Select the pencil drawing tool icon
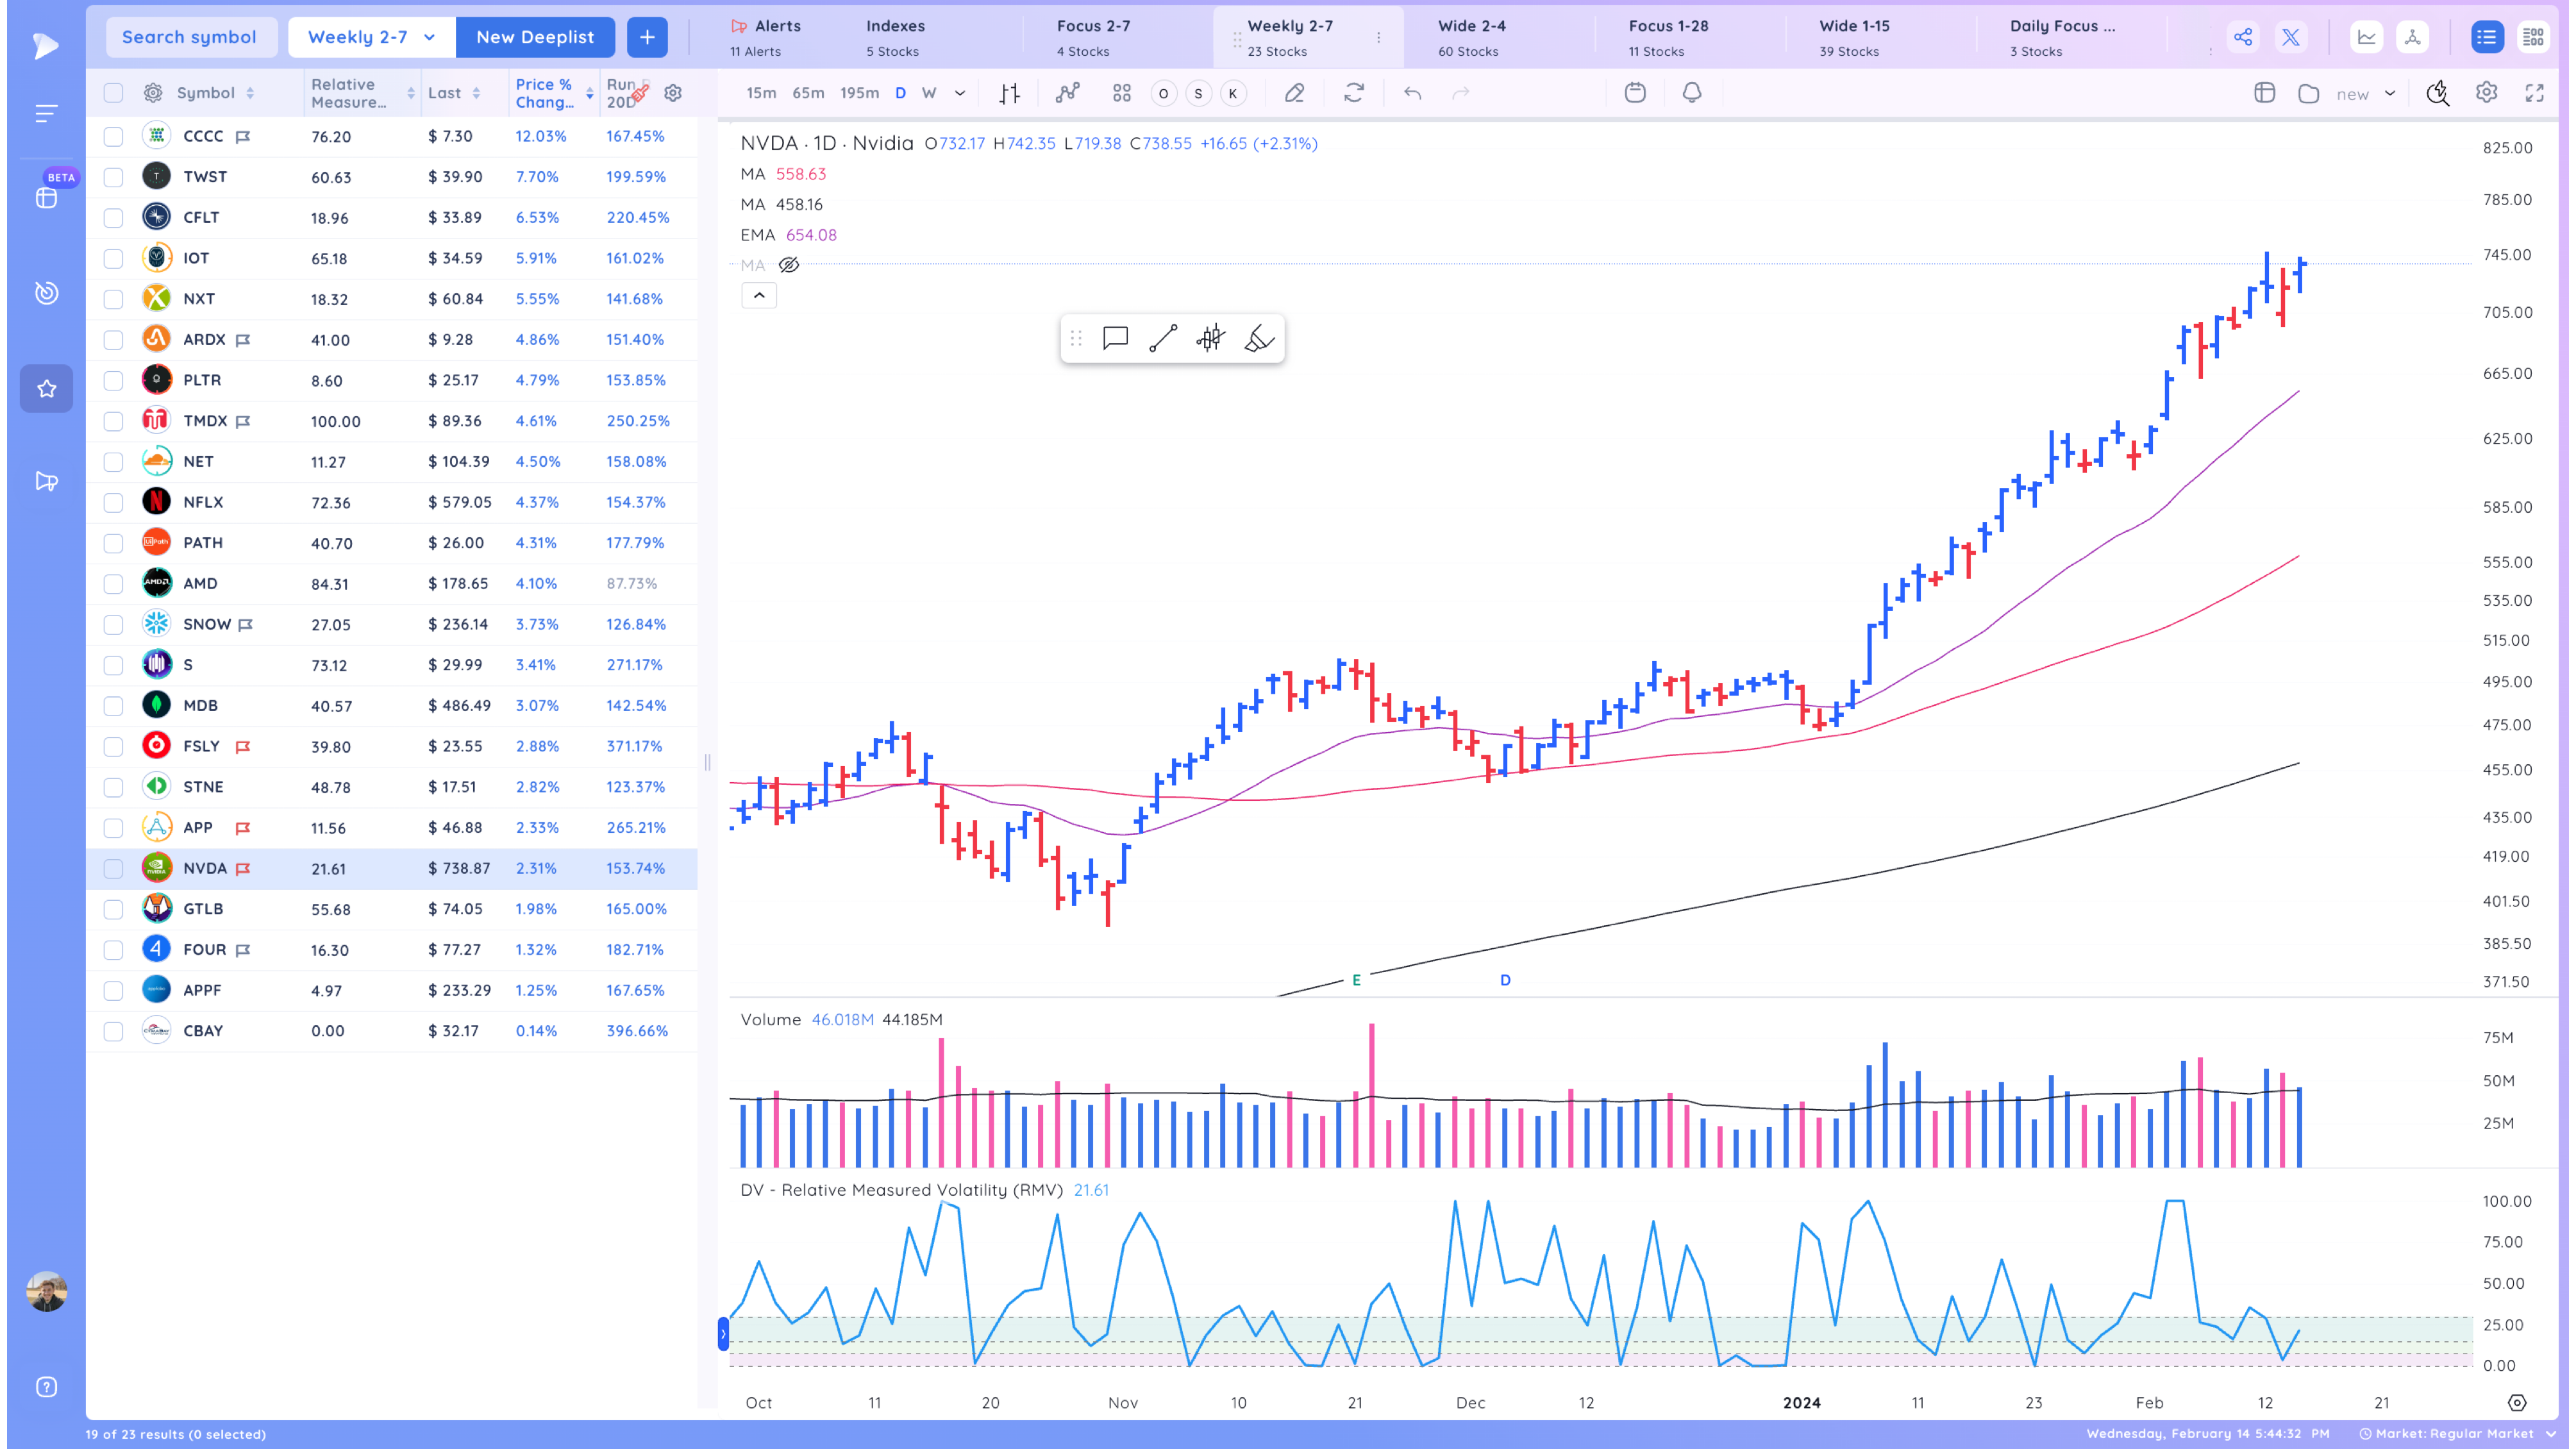This screenshot has width=2576, height=1449. [1294, 93]
